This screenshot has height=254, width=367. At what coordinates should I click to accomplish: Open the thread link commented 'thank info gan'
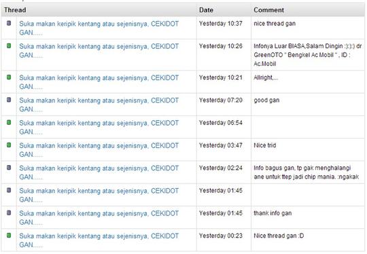point(99,218)
